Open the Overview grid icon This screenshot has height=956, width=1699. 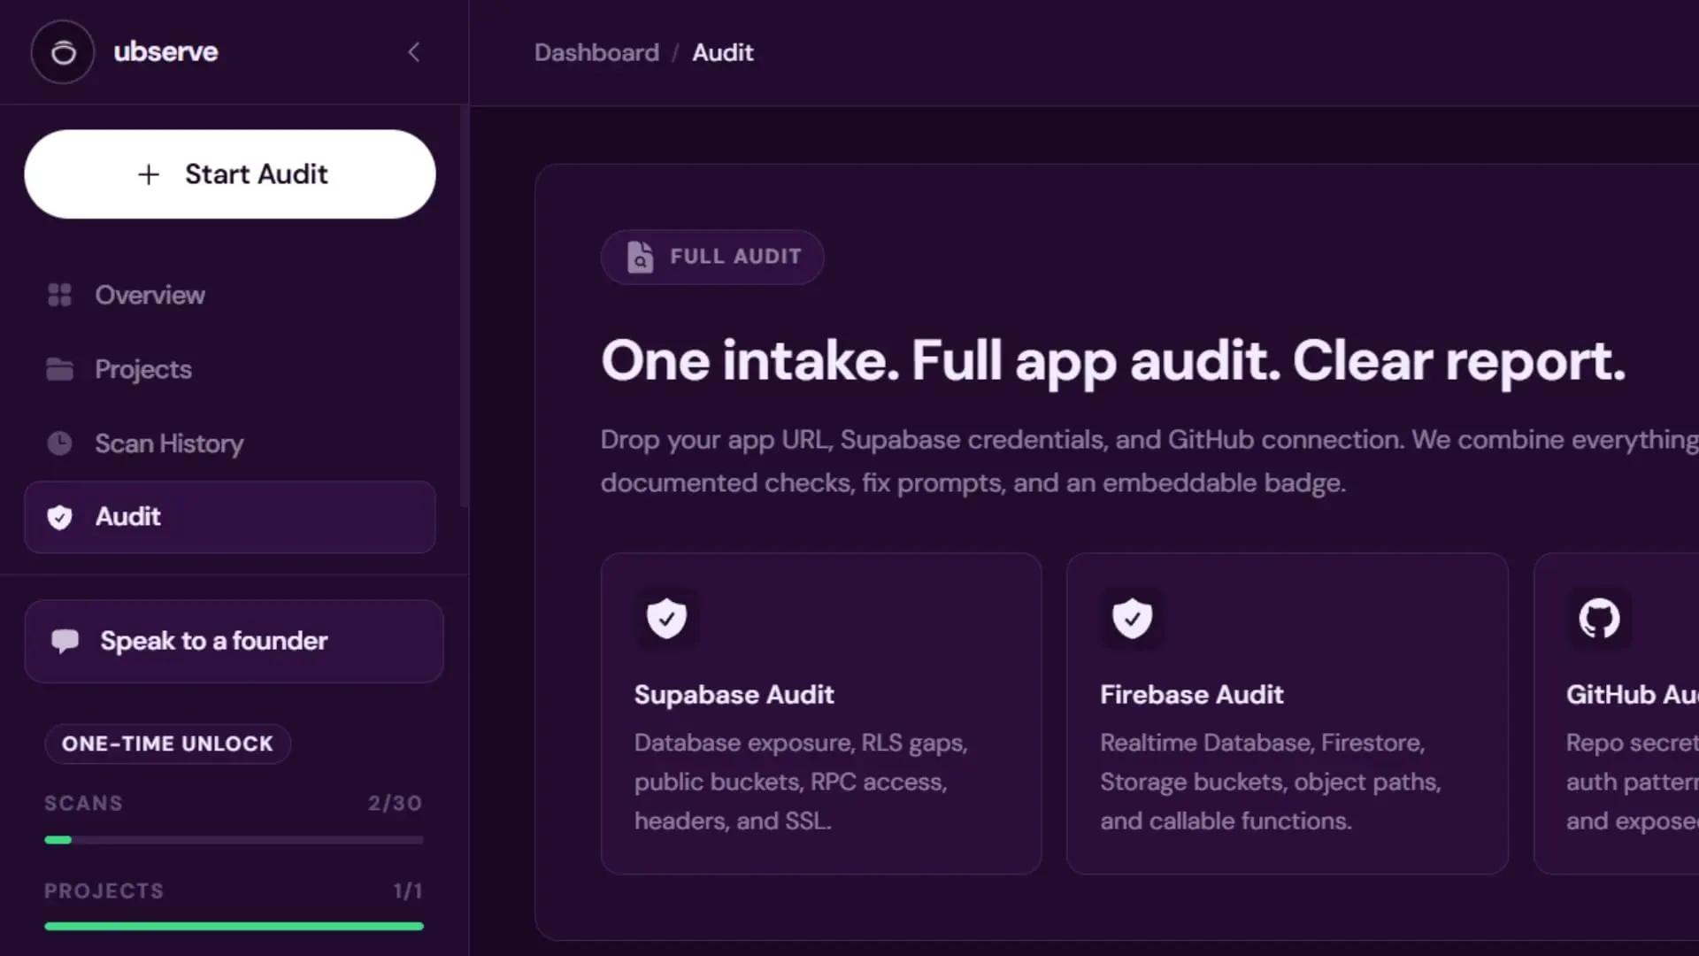[59, 295]
